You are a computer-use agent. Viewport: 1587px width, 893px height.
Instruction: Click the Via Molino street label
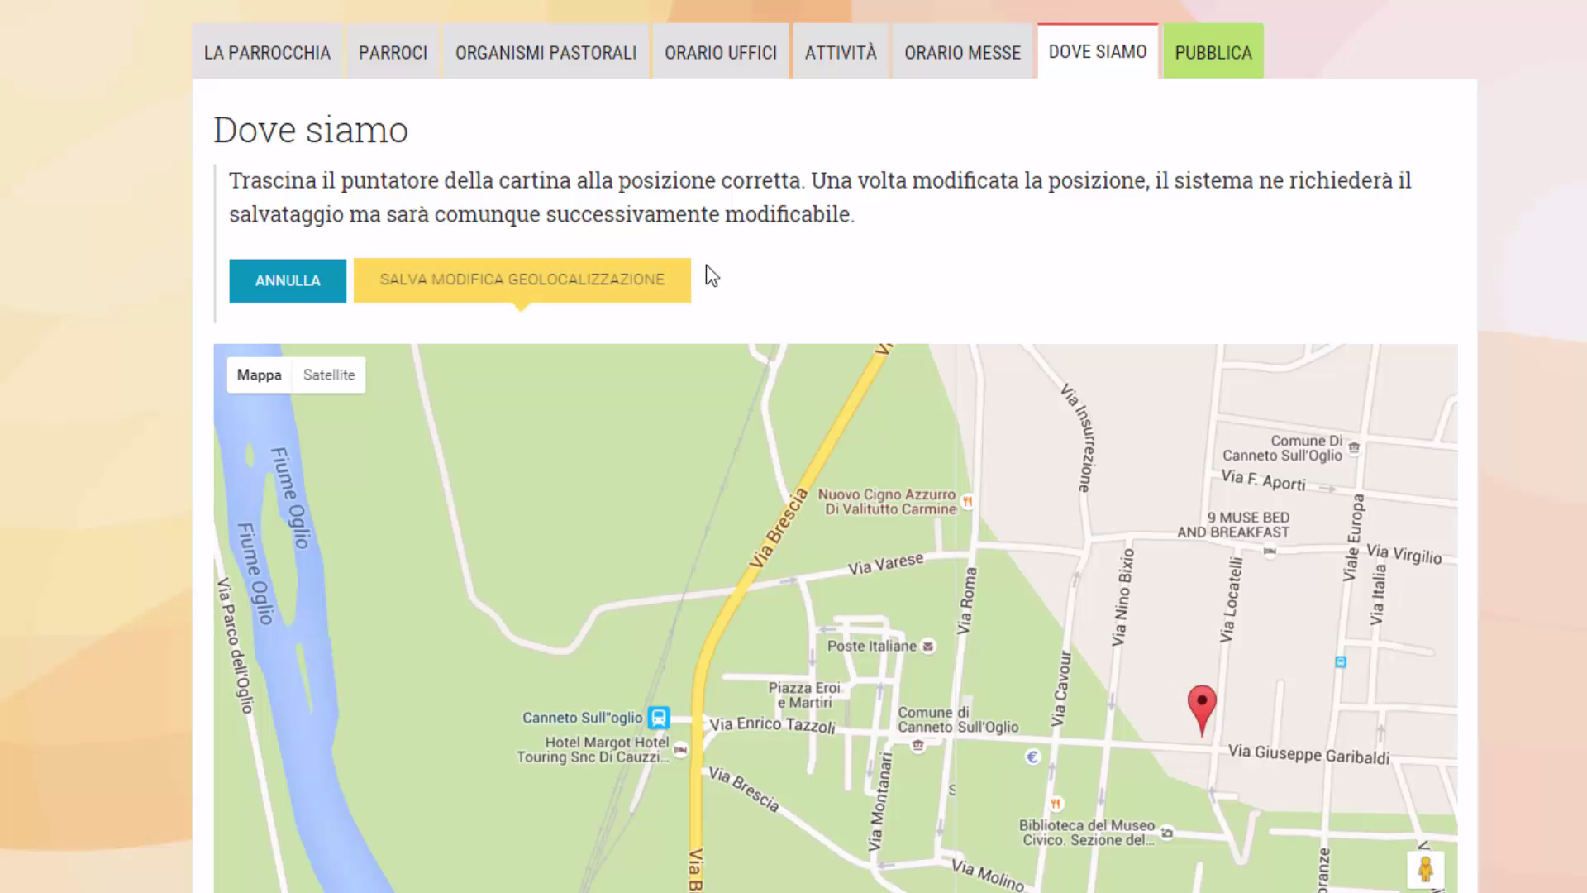coord(988,875)
